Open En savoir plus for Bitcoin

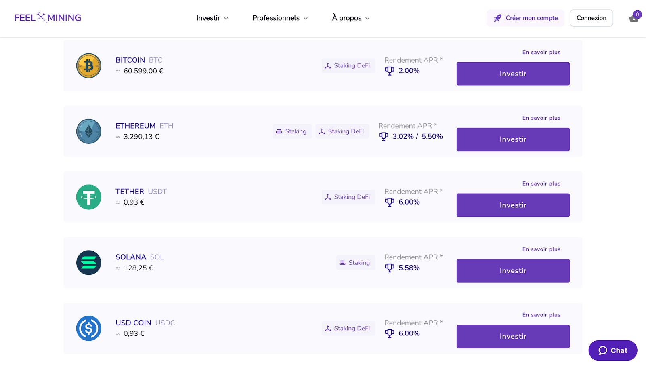(x=541, y=52)
